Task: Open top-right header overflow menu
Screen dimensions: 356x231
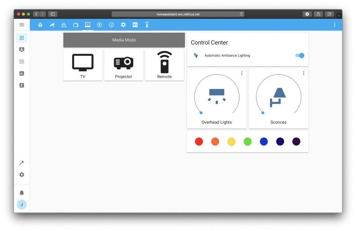Action: 334,25
